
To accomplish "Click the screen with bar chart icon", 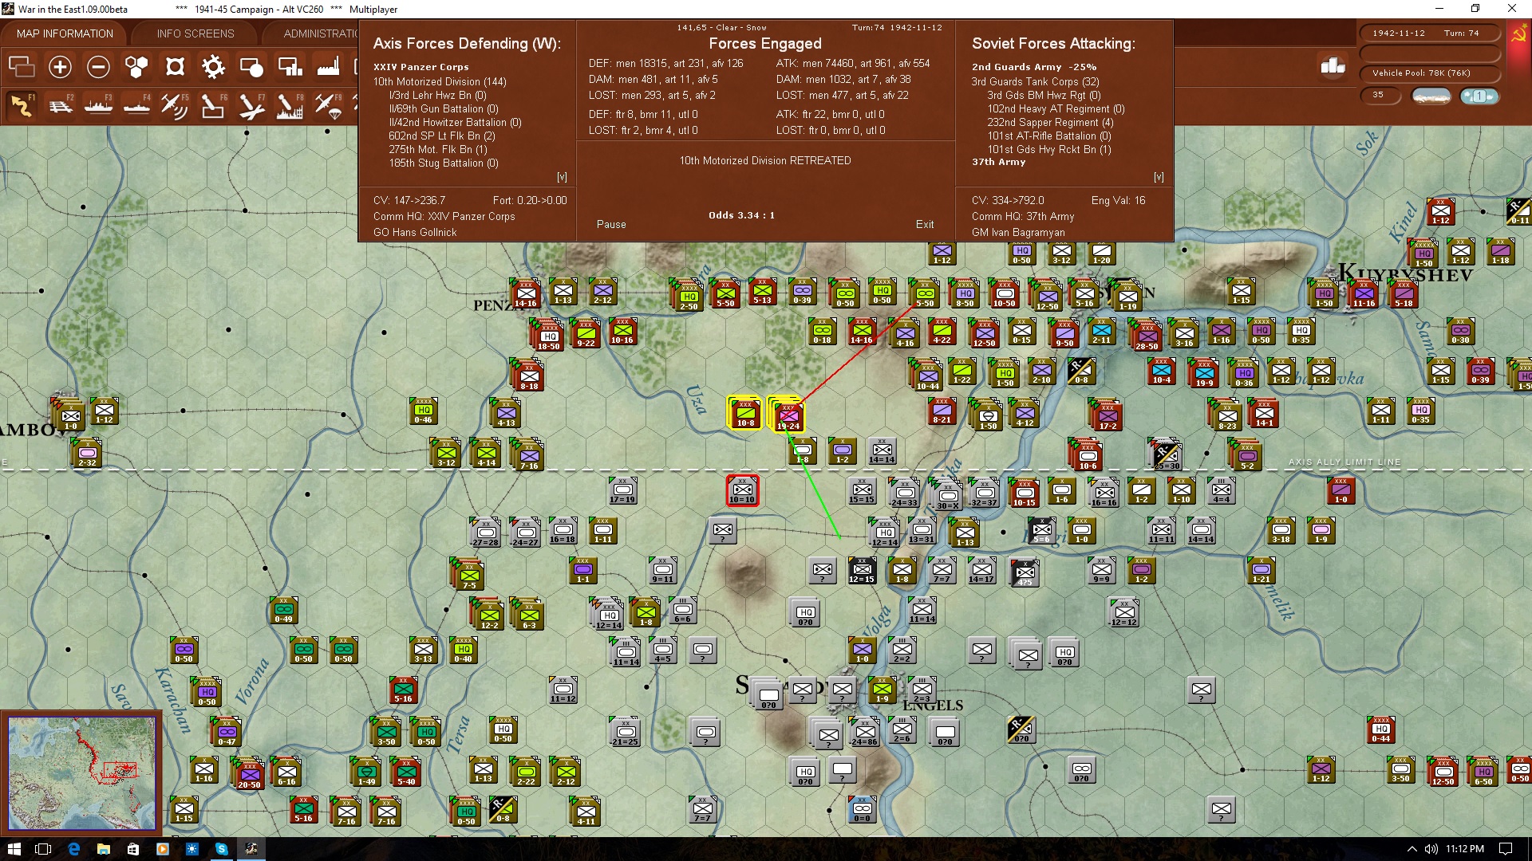I will click(x=290, y=67).
